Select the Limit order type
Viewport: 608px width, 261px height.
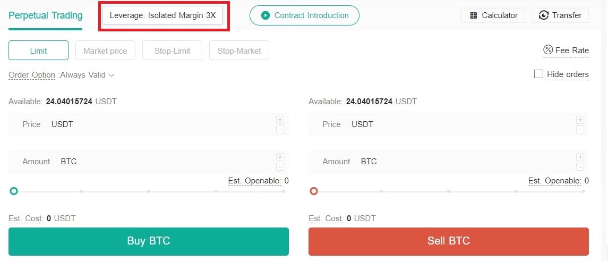point(38,50)
